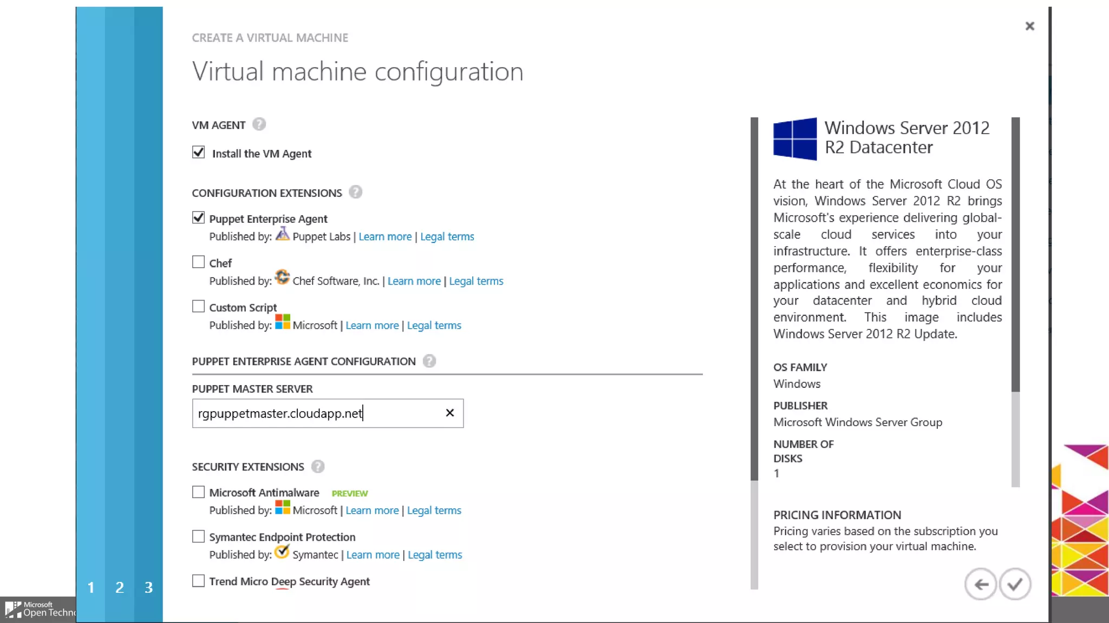Go to wizard step 1
The height and width of the screenshot is (623, 1109).
(x=90, y=587)
